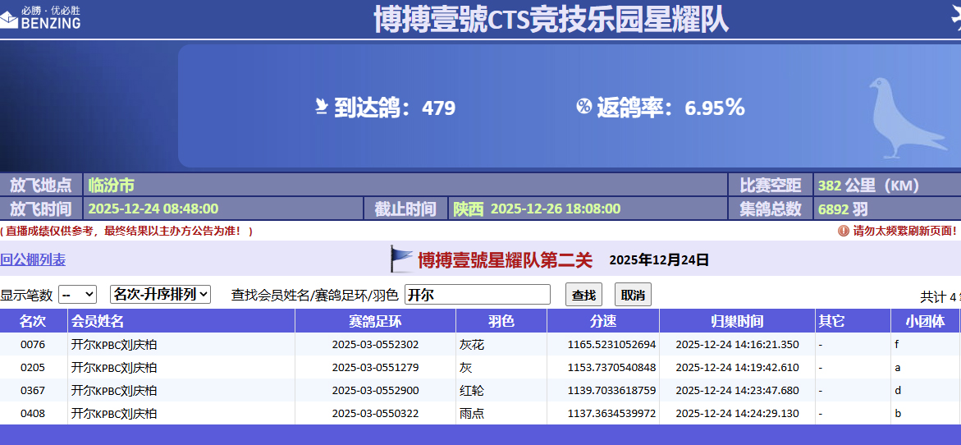Click the red warning icon near refresh notice
The width and height of the screenshot is (961, 445).
pos(843,231)
